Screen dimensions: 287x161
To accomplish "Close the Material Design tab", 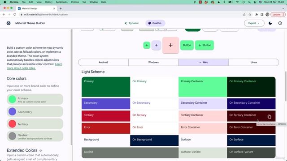I will tap(54, 8).
